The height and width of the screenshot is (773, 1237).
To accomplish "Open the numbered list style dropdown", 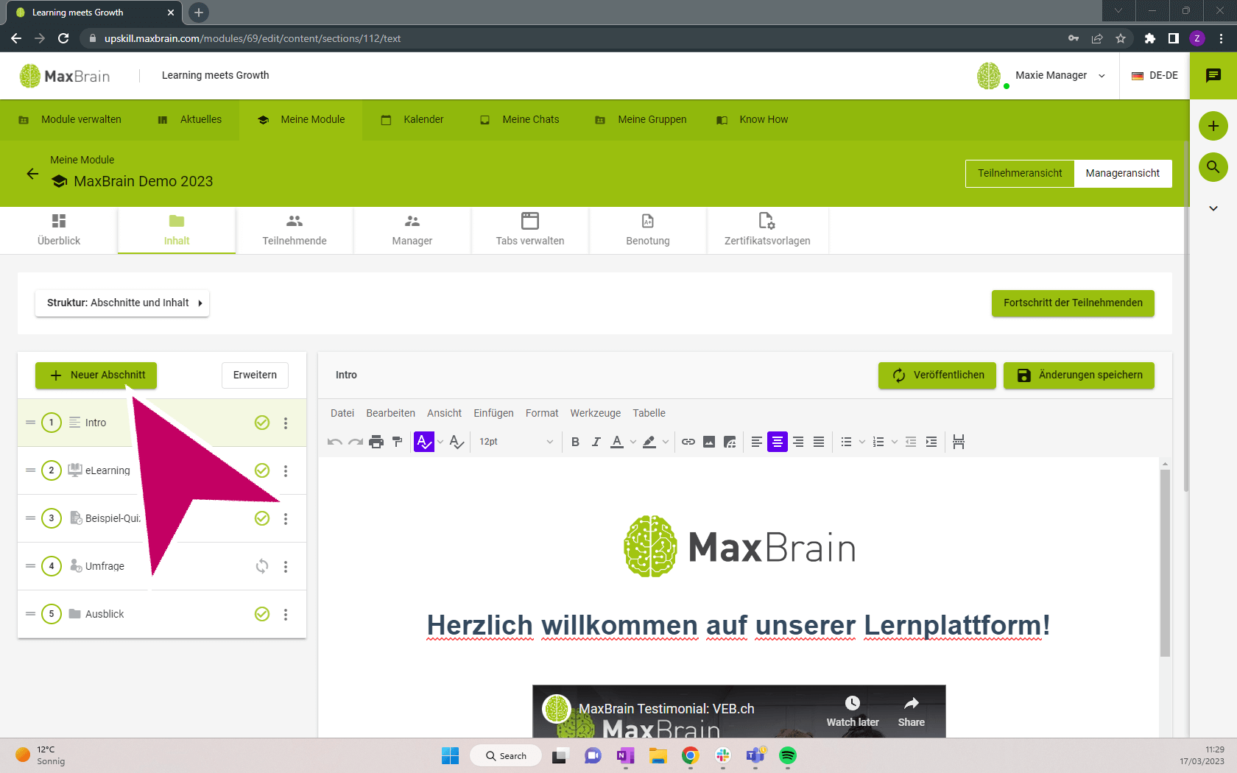I will (x=895, y=442).
